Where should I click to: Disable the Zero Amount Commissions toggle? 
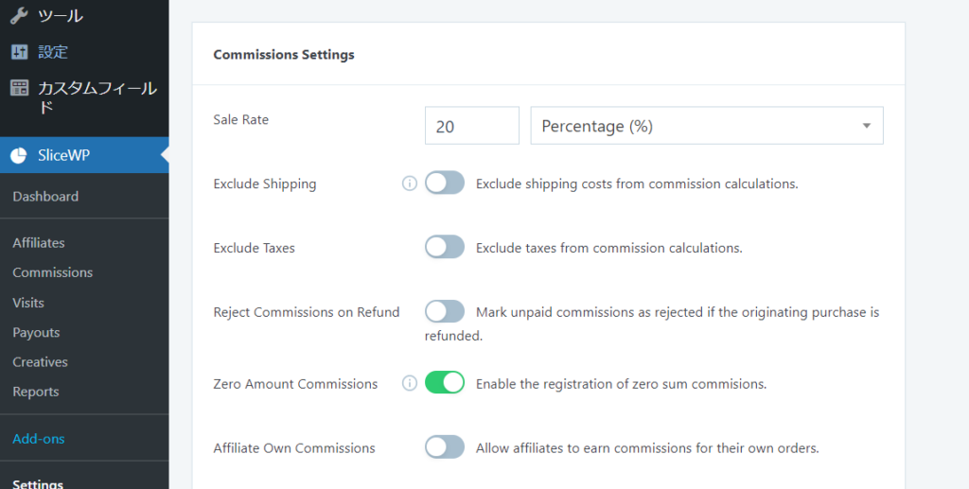coord(445,383)
